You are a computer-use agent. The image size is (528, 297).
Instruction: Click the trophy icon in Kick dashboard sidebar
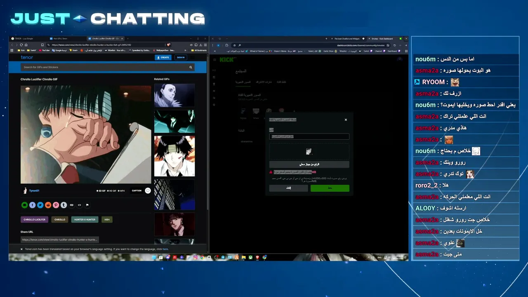click(x=214, y=84)
